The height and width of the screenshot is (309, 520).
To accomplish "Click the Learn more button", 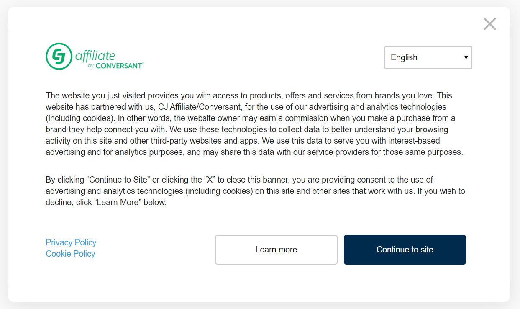I will coord(276,250).
